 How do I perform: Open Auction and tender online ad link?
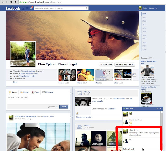(148, 88)
